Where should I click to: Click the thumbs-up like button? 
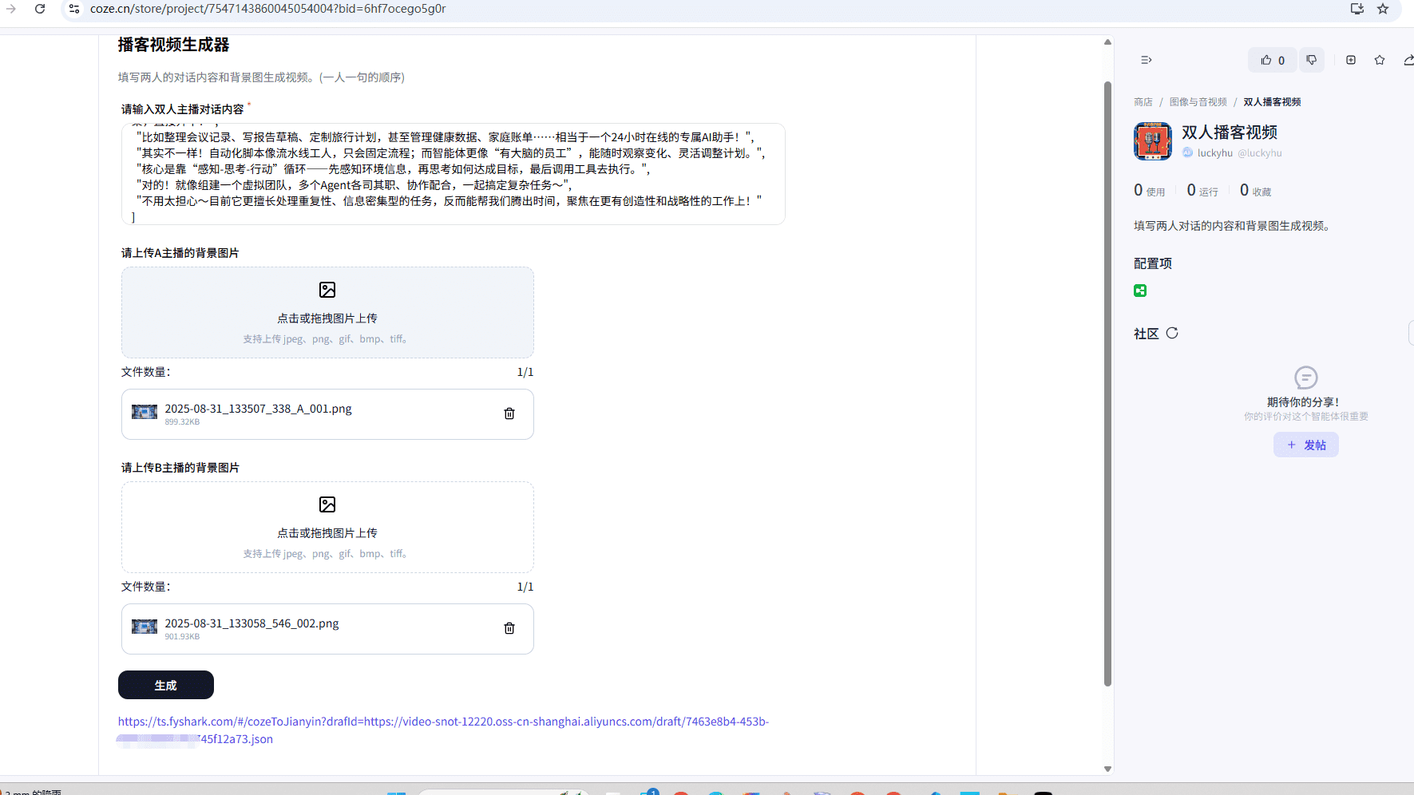point(1272,60)
